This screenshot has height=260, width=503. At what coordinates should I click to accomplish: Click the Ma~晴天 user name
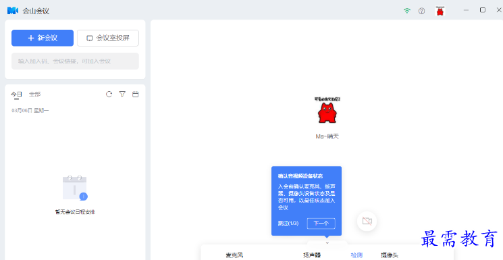point(327,136)
